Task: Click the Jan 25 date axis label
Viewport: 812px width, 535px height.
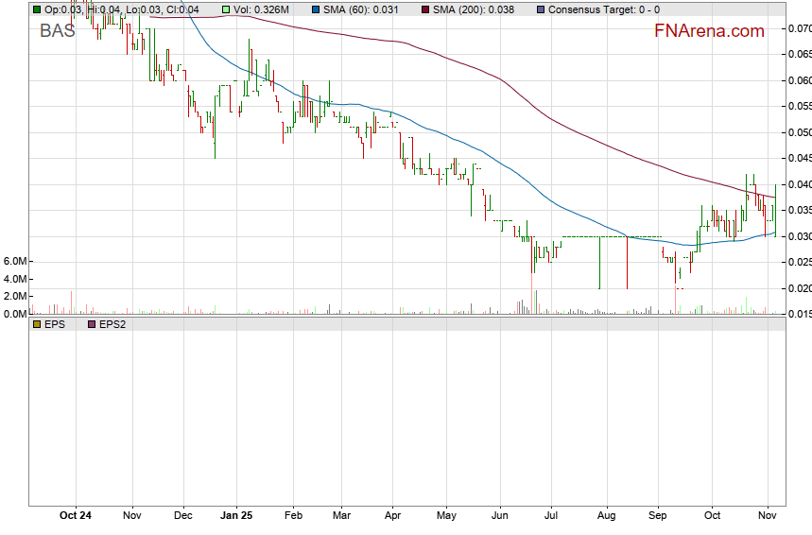Action: [x=235, y=515]
